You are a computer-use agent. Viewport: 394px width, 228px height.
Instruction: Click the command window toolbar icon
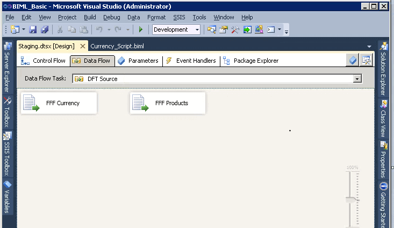click(x=271, y=30)
